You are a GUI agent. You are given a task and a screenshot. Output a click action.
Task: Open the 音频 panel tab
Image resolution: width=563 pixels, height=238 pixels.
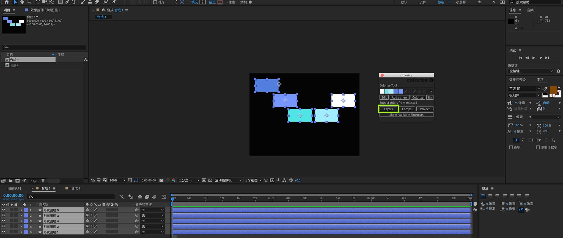click(530, 10)
